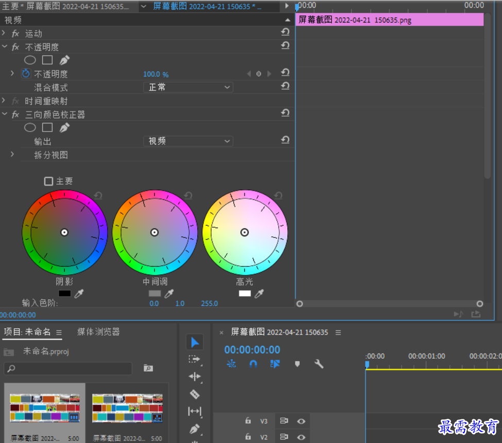Open the sequence panel menu icon
This screenshot has height=443, width=502.
coord(338,333)
